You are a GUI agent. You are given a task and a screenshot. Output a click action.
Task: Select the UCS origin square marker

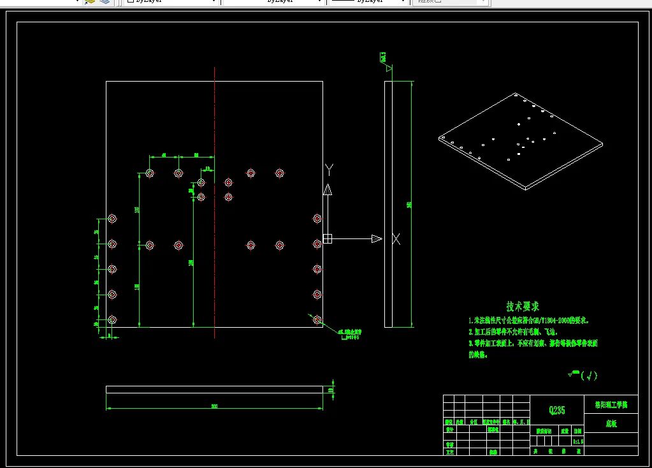[328, 239]
